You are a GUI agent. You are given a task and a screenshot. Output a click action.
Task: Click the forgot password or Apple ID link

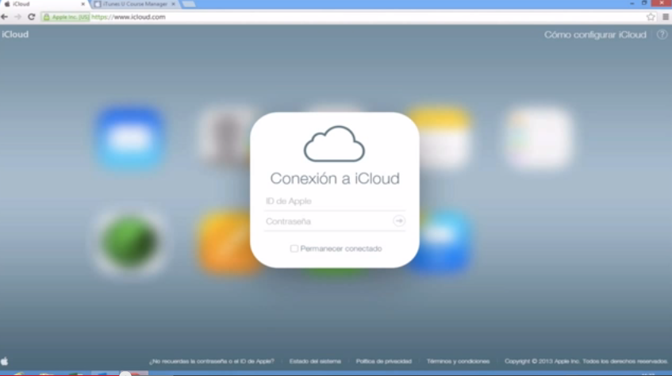pos(211,362)
